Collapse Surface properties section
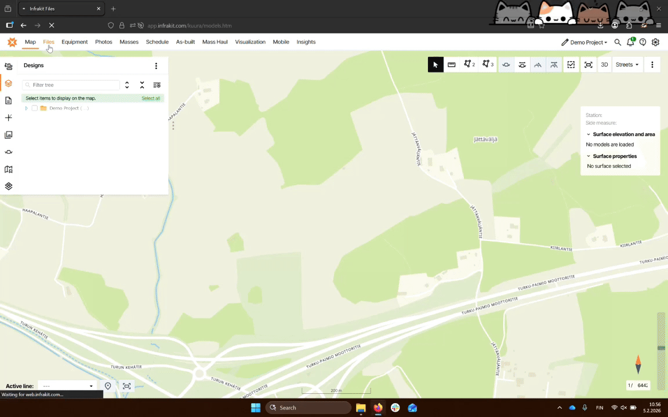This screenshot has height=417, width=668. (589, 156)
